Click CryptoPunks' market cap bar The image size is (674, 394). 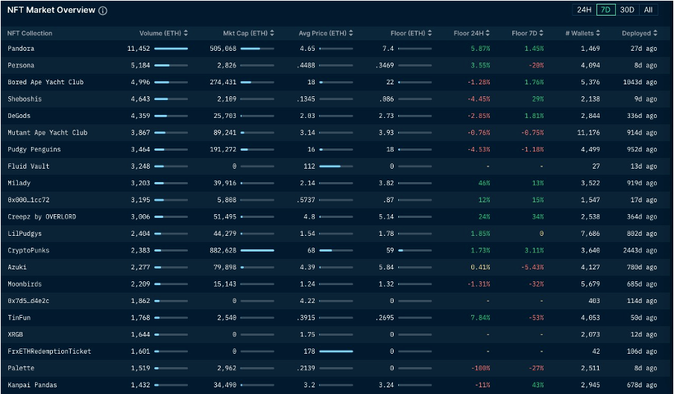click(257, 250)
